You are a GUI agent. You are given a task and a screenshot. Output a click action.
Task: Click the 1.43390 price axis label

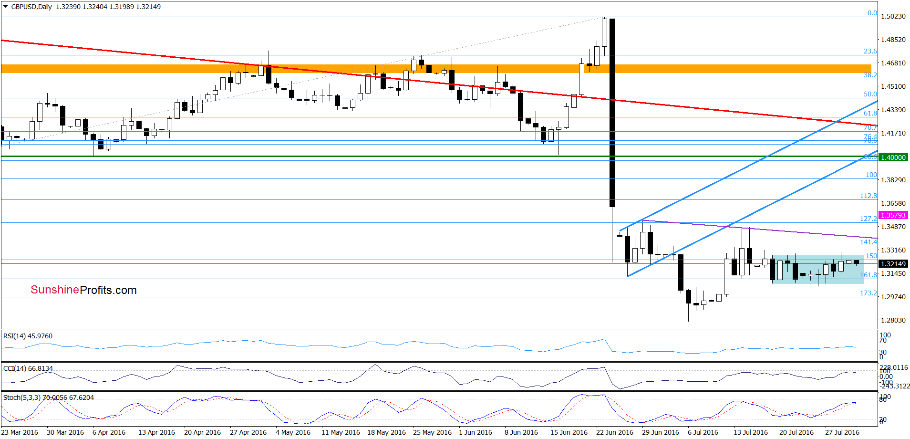[x=893, y=110]
